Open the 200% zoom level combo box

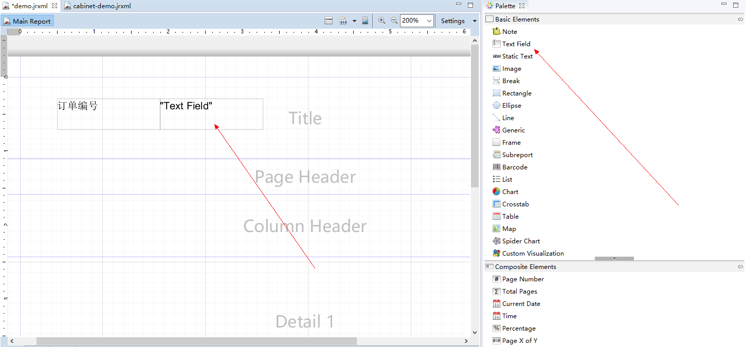pos(417,21)
